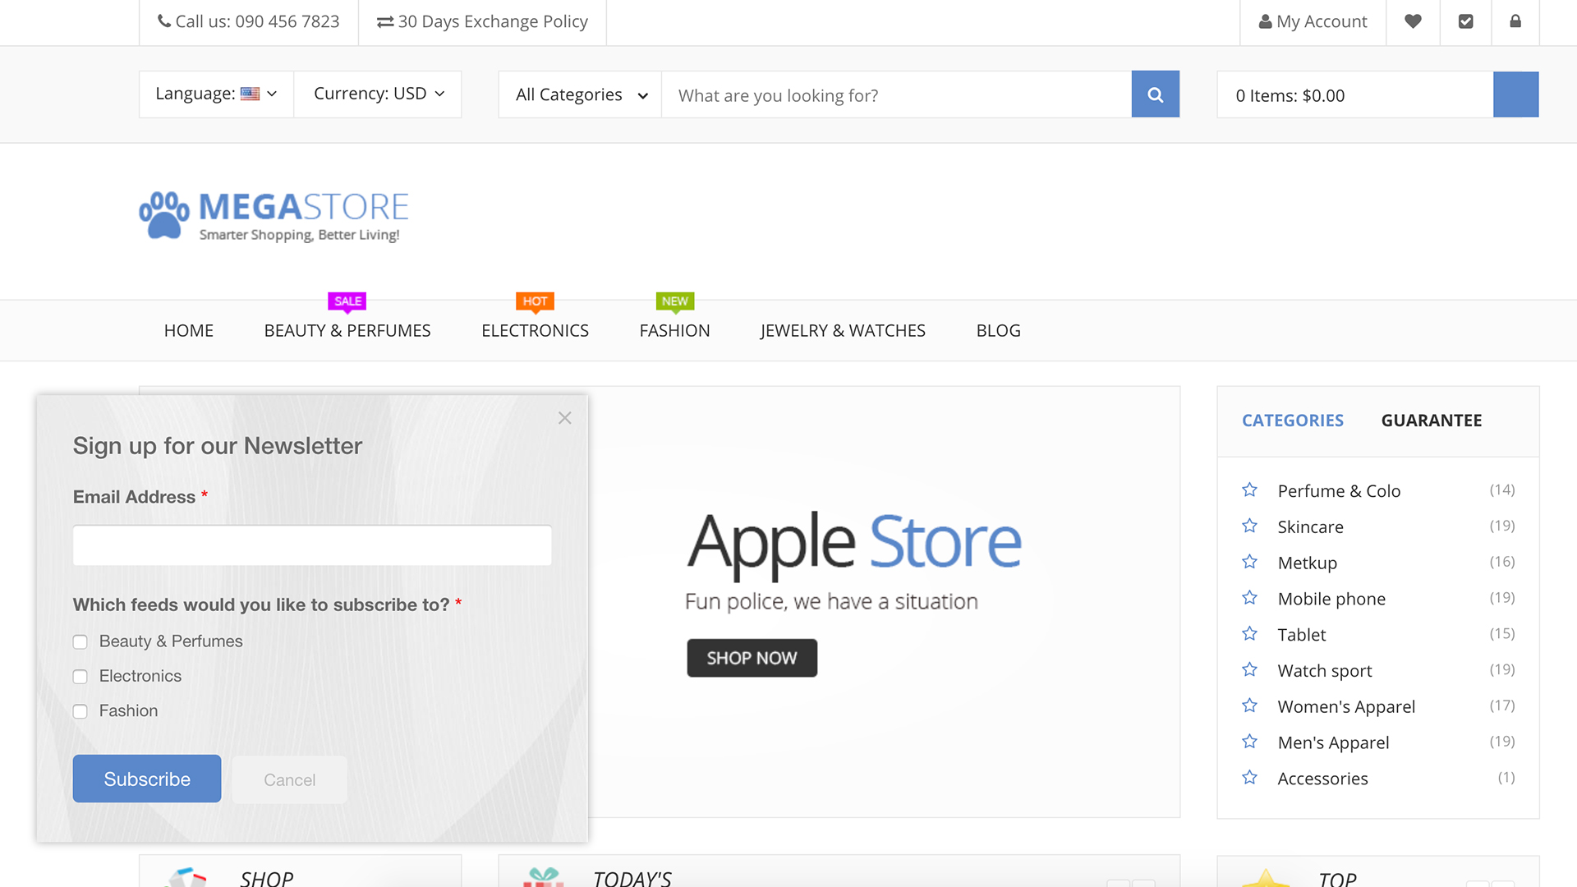The image size is (1577, 887).
Task: Open the JEWELRY & WATCHES menu
Action: point(843,331)
